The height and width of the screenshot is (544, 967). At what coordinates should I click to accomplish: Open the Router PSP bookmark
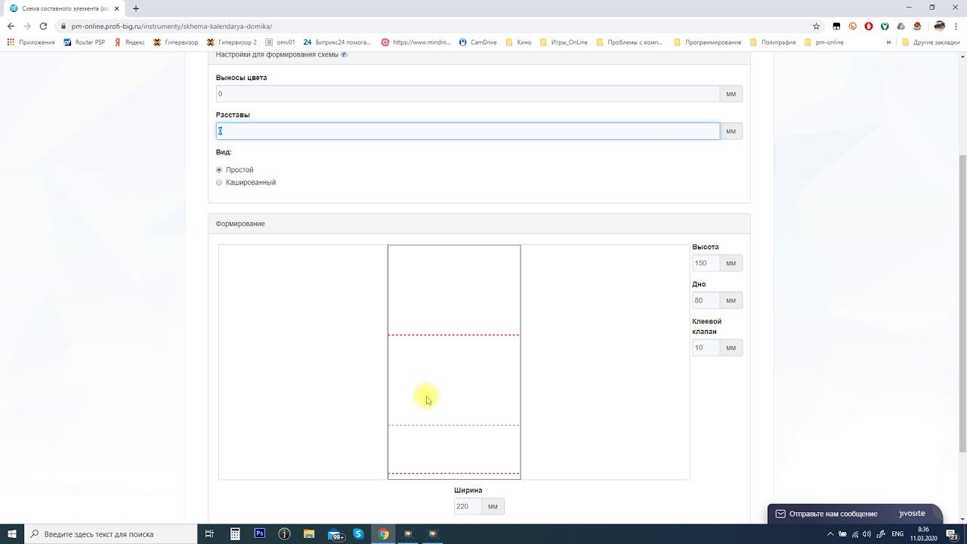[84, 42]
